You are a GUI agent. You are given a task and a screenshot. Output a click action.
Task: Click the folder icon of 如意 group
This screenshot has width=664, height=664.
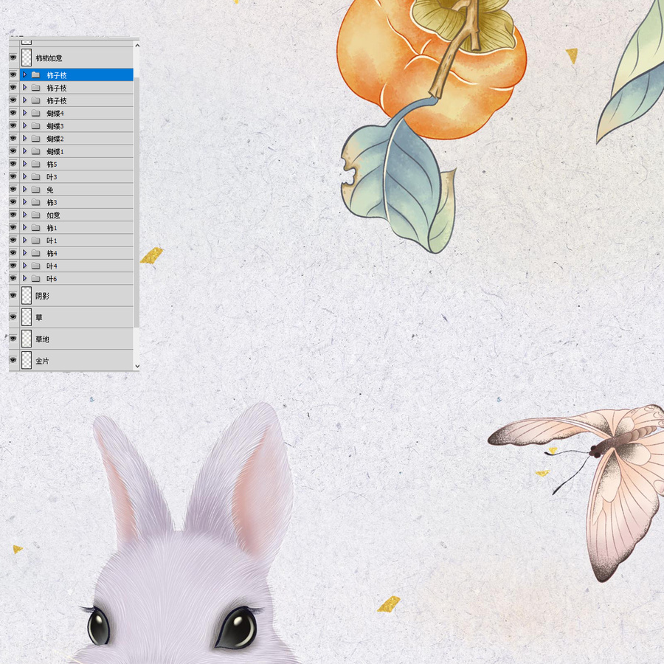click(x=36, y=215)
